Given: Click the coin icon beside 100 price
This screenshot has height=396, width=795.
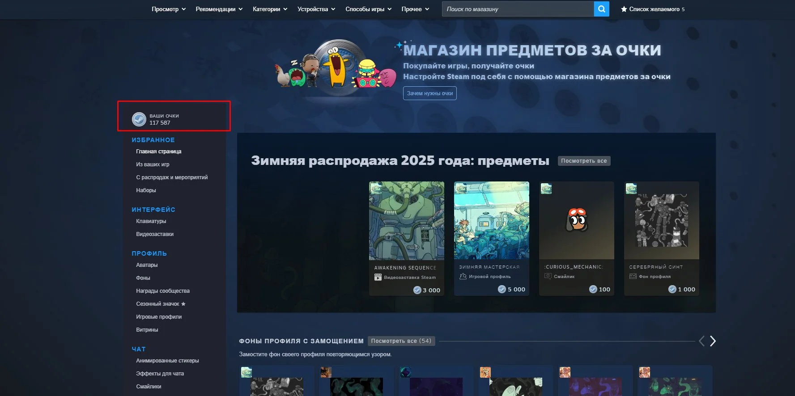Looking at the screenshot, I should [593, 289].
